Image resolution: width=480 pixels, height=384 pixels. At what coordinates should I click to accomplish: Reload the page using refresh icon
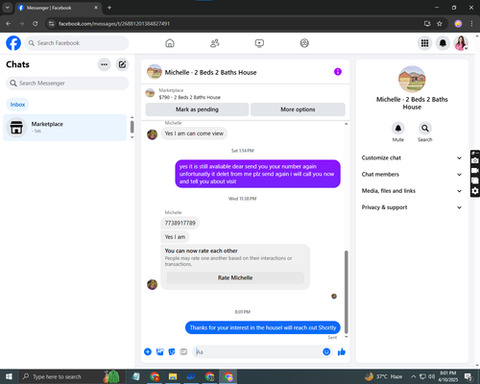click(x=36, y=24)
